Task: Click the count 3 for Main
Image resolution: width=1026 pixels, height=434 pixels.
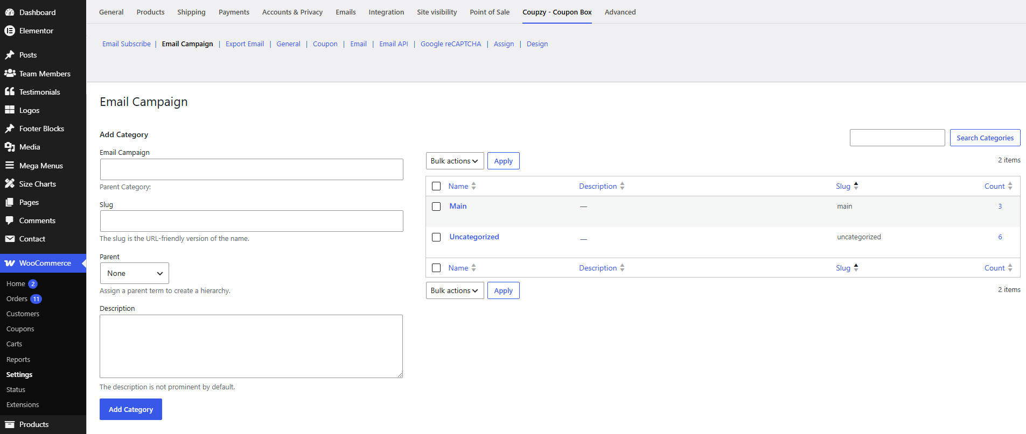Action: point(1000,207)
